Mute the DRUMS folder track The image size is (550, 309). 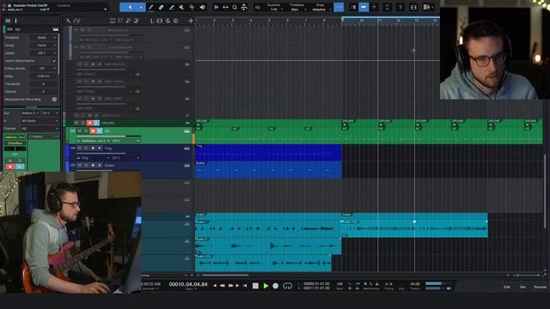coord(76,123)
